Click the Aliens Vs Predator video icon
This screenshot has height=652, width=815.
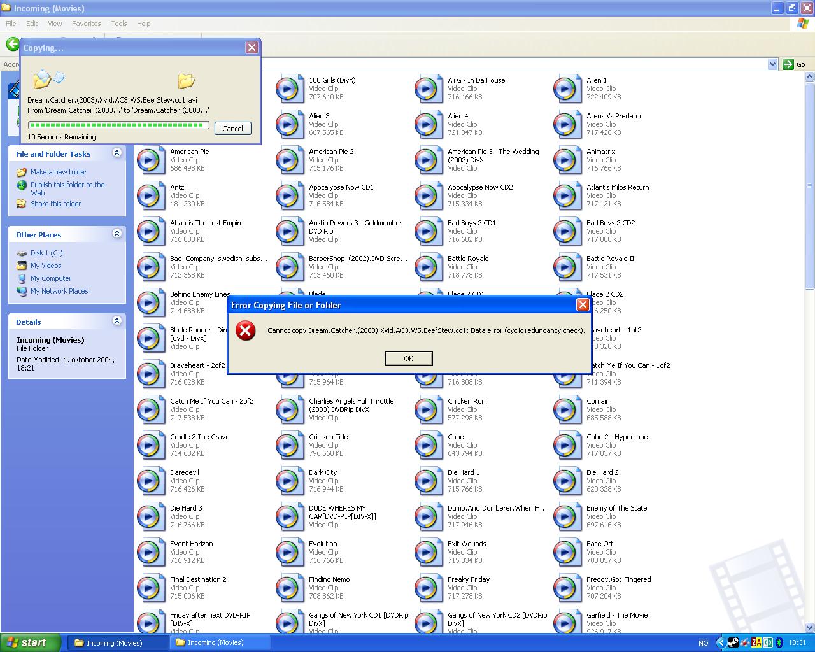click(567, 125)
